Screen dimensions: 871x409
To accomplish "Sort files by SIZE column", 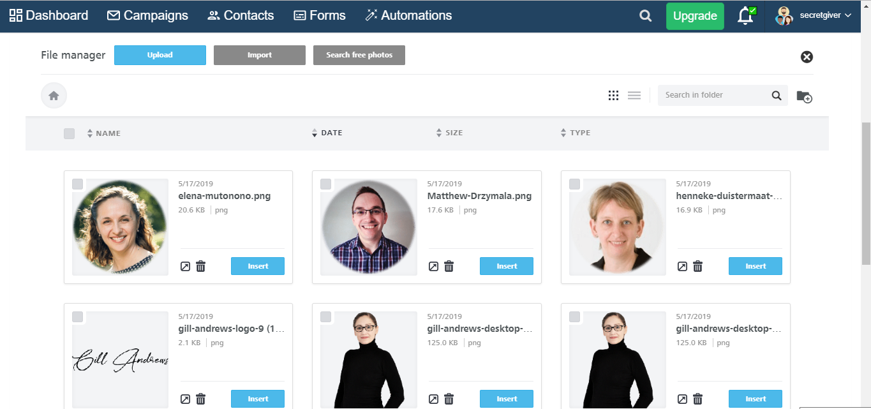I will [x=449, y=133].
